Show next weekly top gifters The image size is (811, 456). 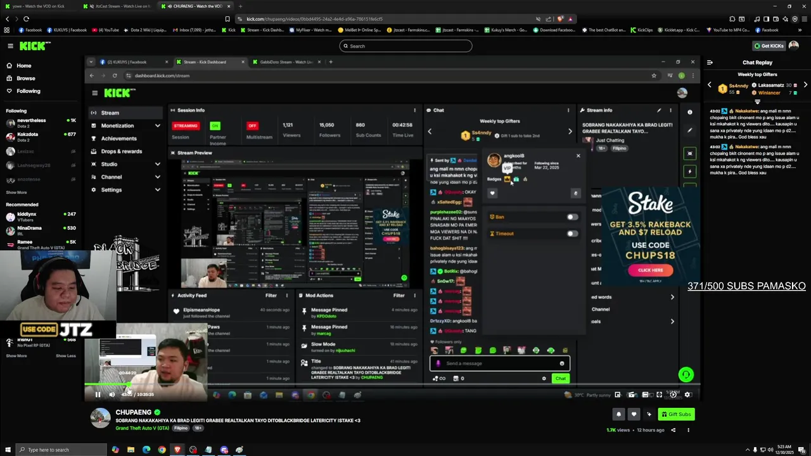[805, 85]
